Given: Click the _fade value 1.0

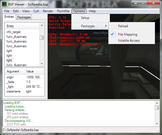Looking at the screenshot, I should (x=28, y=82).
